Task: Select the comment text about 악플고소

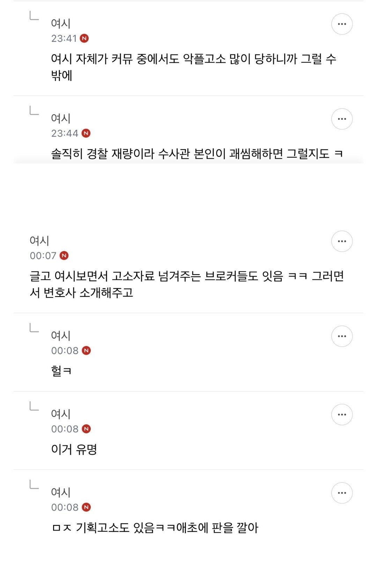Action: 194,67
